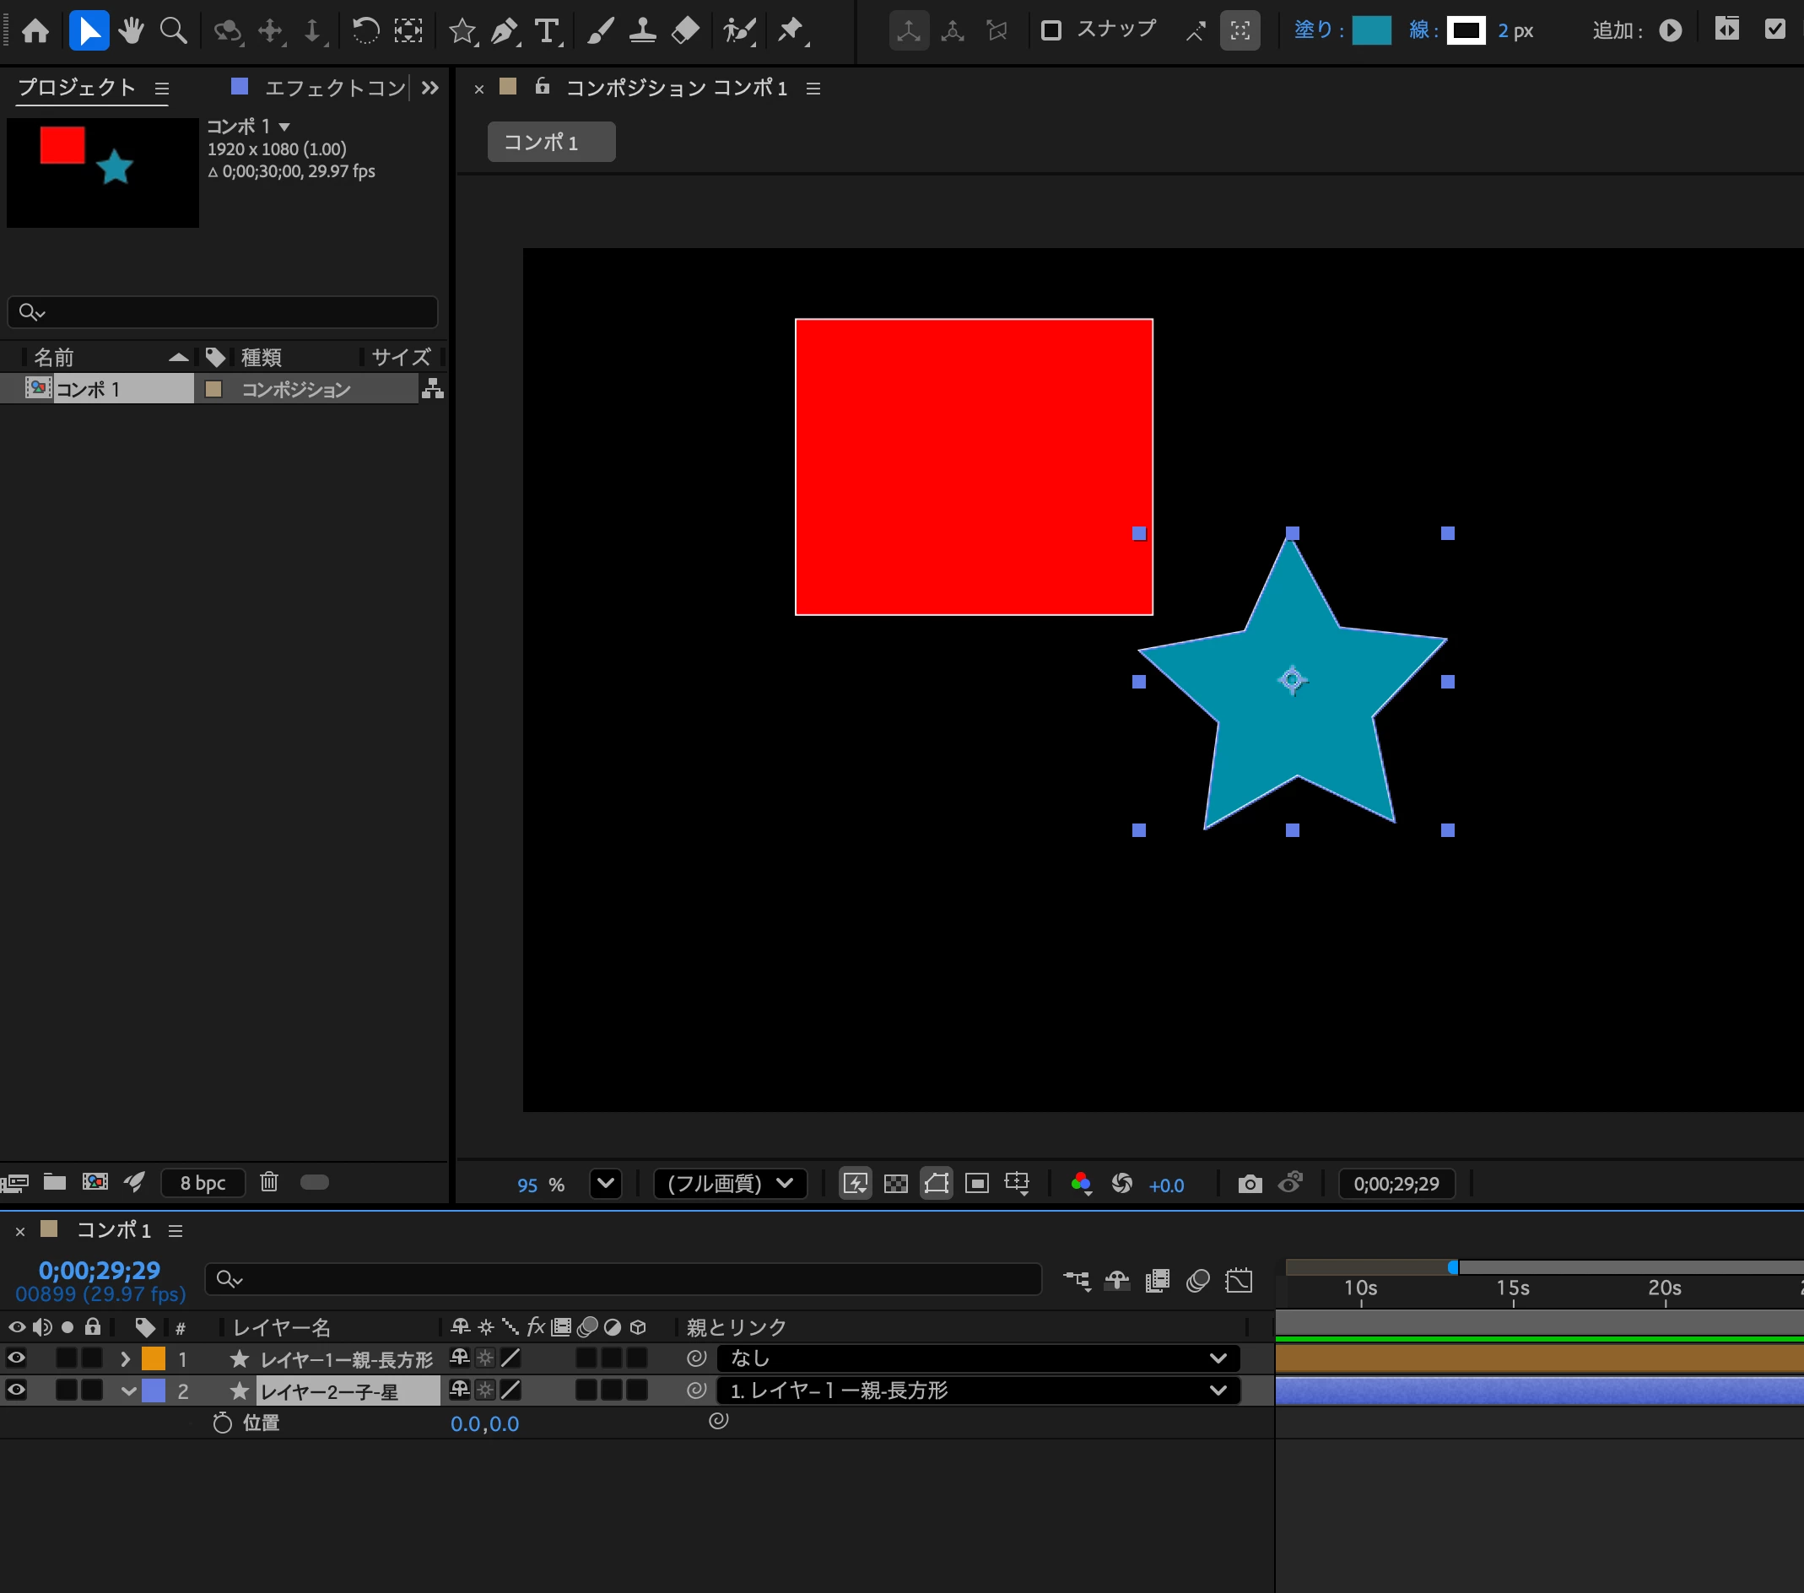Hide layer レイヤー1ー親-長方形 with eye icon

point(17,1358)
